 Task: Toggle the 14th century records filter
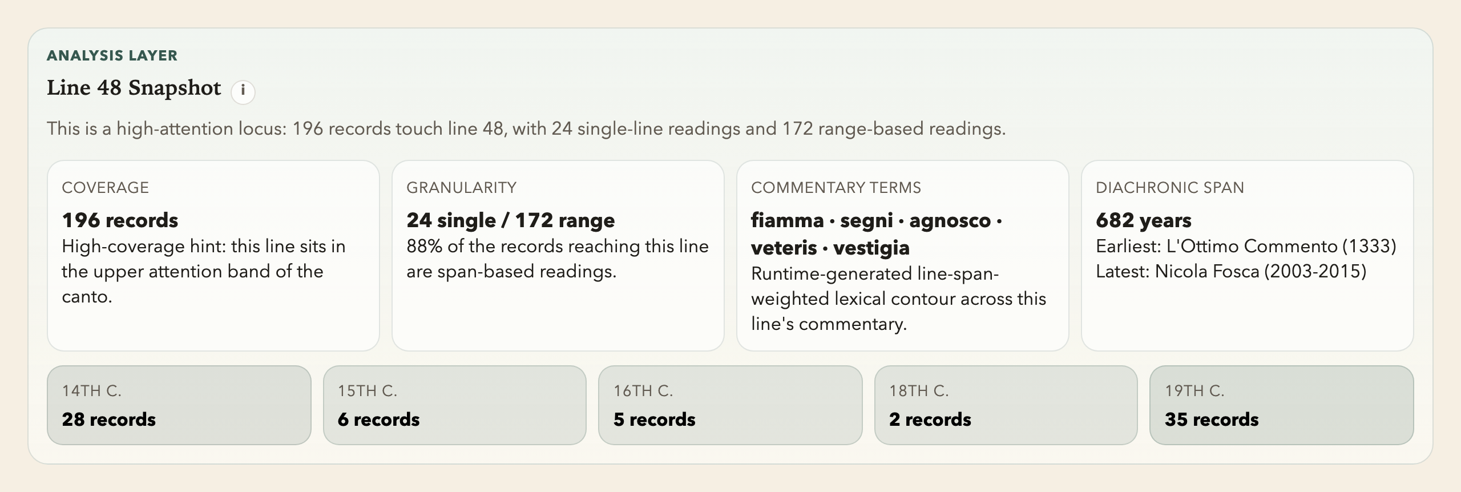(179, 405)
